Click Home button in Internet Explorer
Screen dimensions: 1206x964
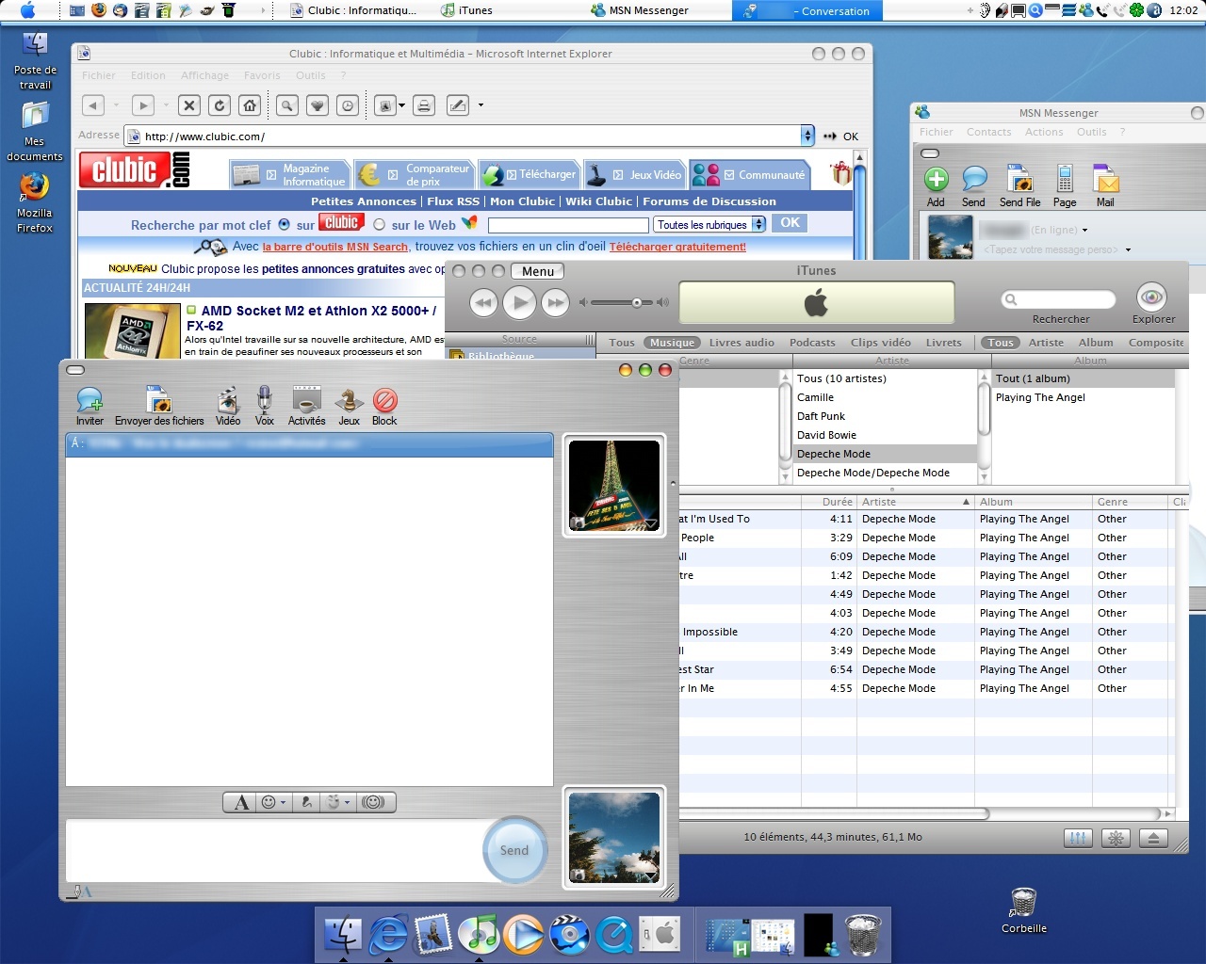tap(250, 105)
